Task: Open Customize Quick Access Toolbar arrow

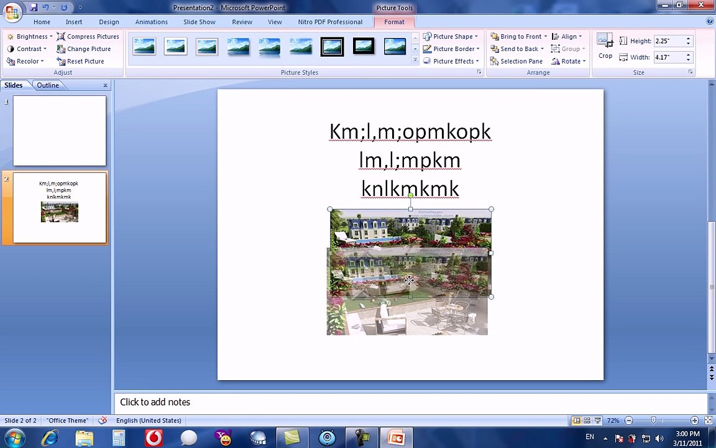Action: (80, 7)
